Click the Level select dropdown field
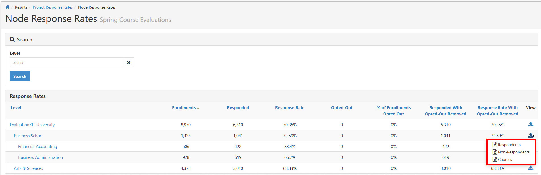This screenshot has height=175, width=541. pos(67,62)
